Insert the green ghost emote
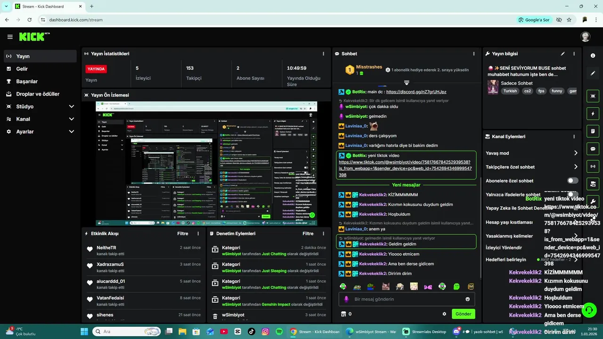603x339 pixels. (456, 286)
